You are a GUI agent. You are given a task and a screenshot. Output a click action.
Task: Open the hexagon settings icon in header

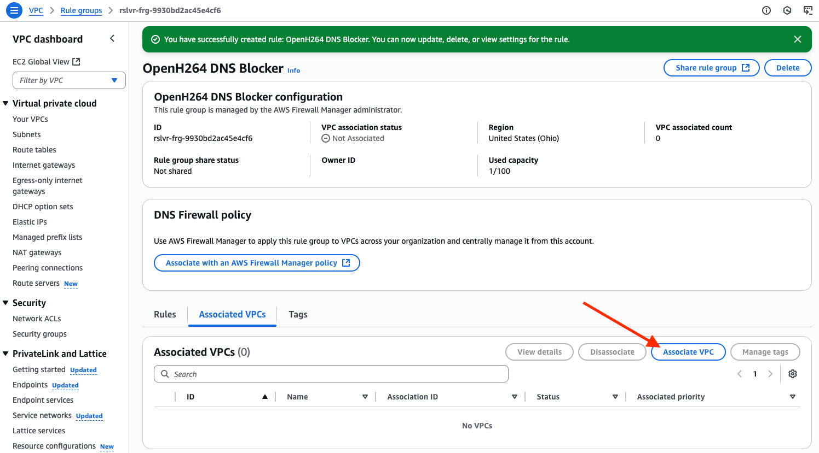787,10
